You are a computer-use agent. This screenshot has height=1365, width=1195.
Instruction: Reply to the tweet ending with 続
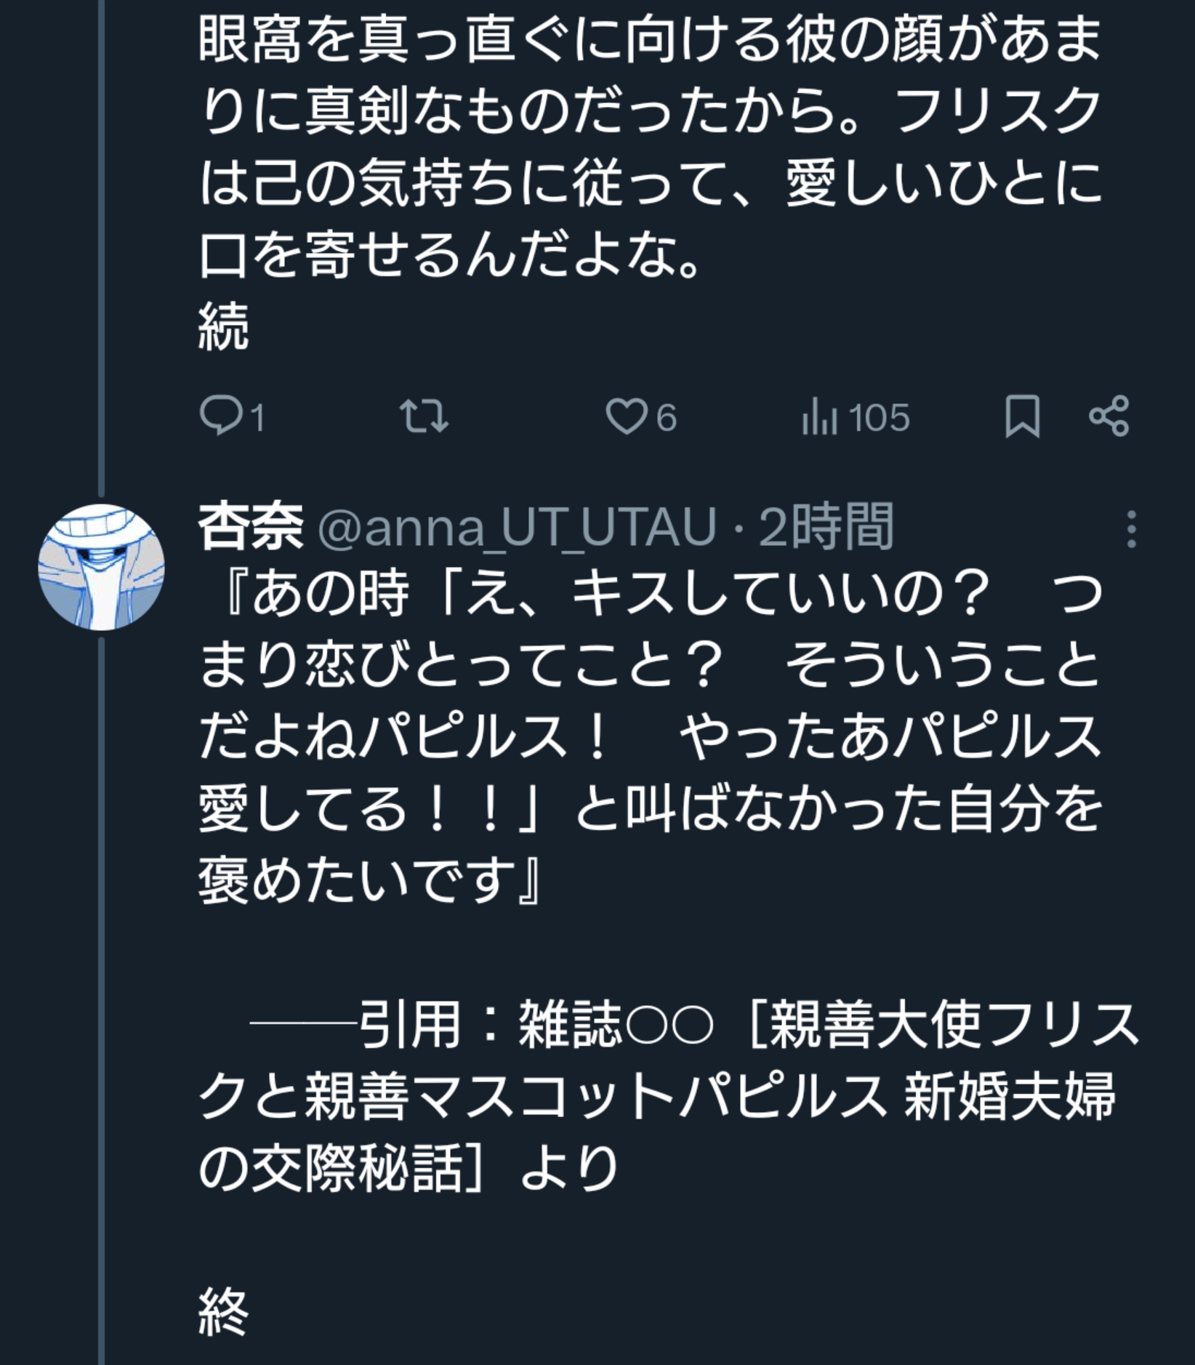point(216,417)
